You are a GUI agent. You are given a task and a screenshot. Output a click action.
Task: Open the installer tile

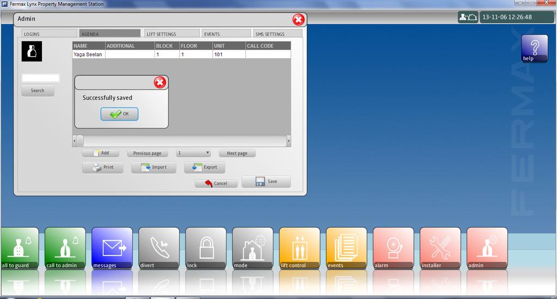(440, 248)
